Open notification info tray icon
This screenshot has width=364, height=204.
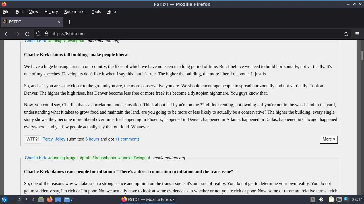coord(346,199)
